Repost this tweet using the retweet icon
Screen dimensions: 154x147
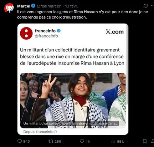pyautogui.click(x=50, y=141)
